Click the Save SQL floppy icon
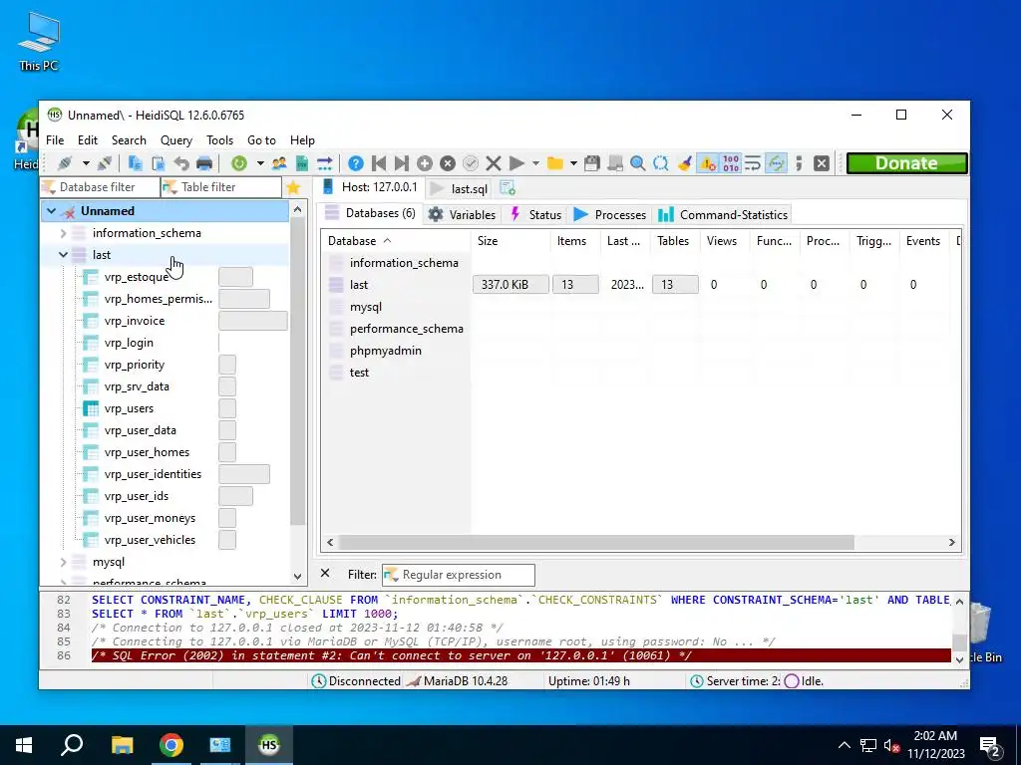The image size is (1021, 765). click(592, 163)
